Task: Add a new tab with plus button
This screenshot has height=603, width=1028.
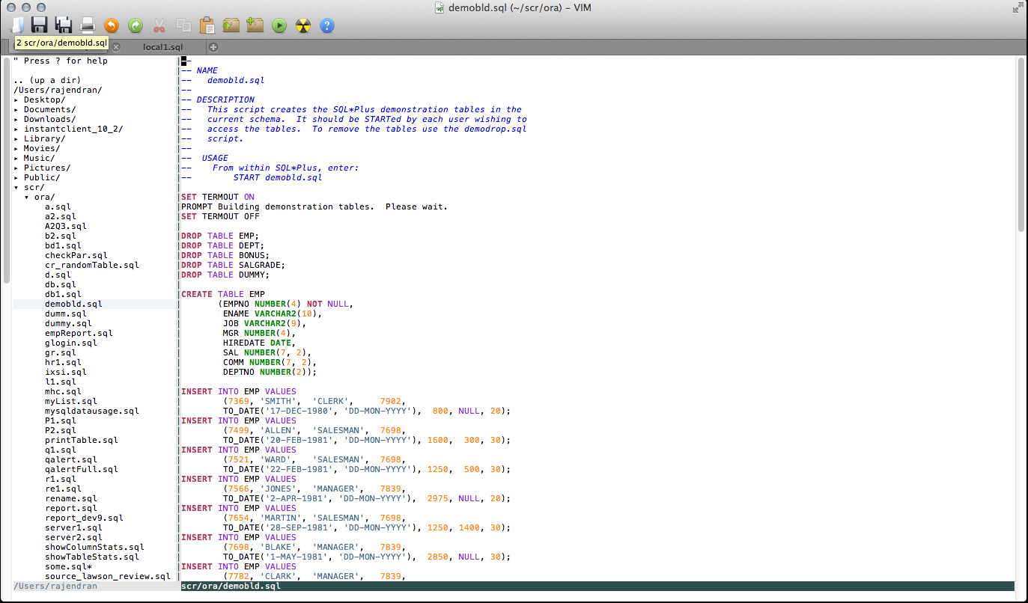Action: click(213, 47)
